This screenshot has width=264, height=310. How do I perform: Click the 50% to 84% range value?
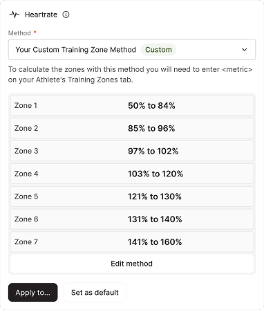[x=151, y=106]
